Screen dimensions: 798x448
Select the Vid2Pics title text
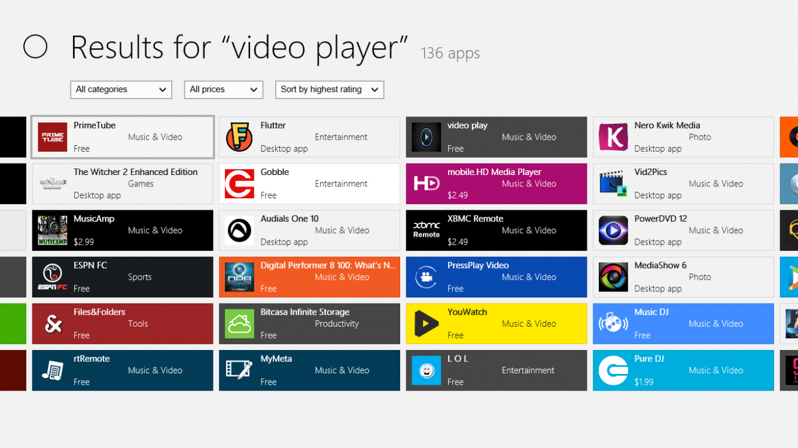point(651,172)
